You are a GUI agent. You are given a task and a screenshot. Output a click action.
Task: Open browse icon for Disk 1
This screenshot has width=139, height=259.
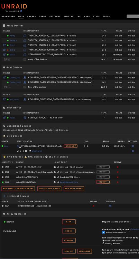click(4, 45)
